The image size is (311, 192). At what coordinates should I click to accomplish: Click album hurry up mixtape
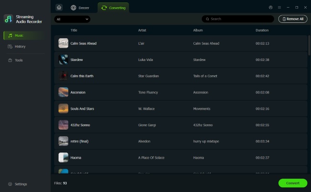click(x=206, y=141)
